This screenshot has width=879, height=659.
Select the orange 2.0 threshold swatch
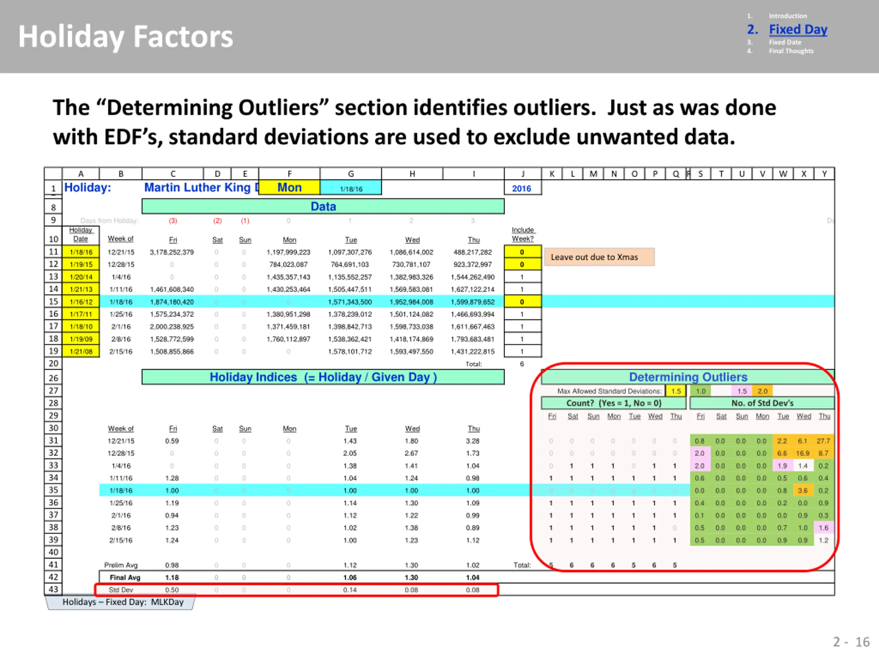pos(763,391)
